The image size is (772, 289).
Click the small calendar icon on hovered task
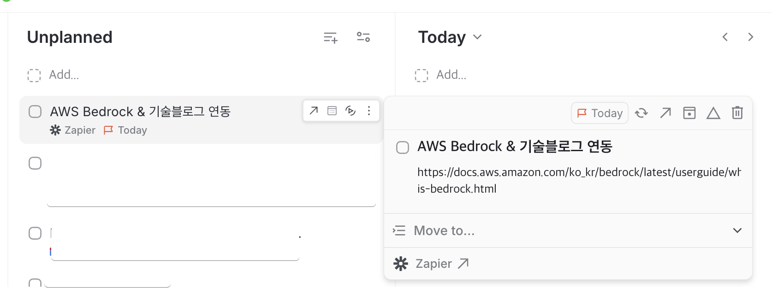click(x=332, y=111)
